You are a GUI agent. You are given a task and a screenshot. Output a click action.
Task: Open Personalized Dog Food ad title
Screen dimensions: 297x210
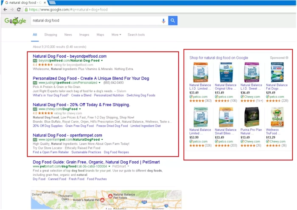pyautogui.click(x=91, y=78)
